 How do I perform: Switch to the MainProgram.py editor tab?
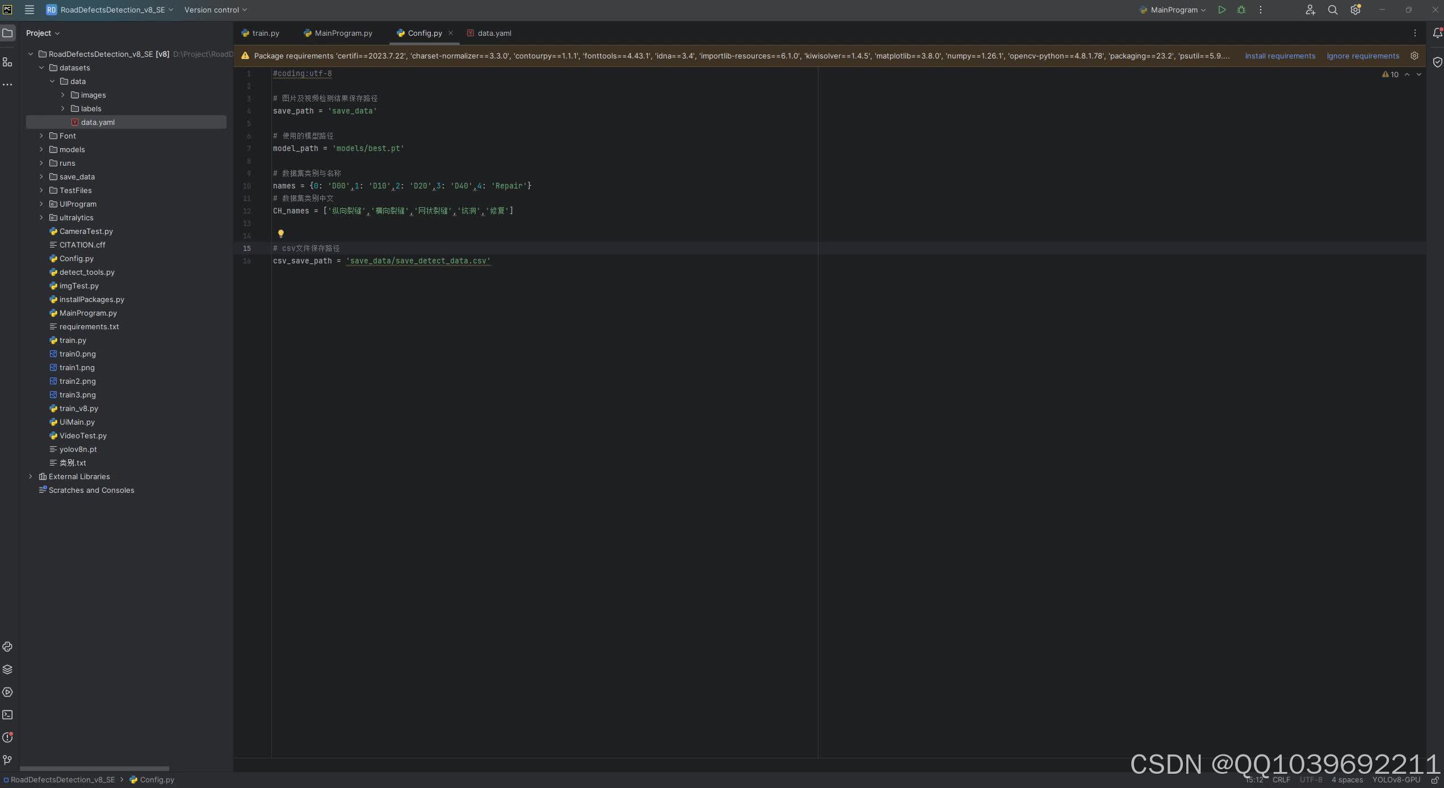pyautogui.click(x=338, y=33)
